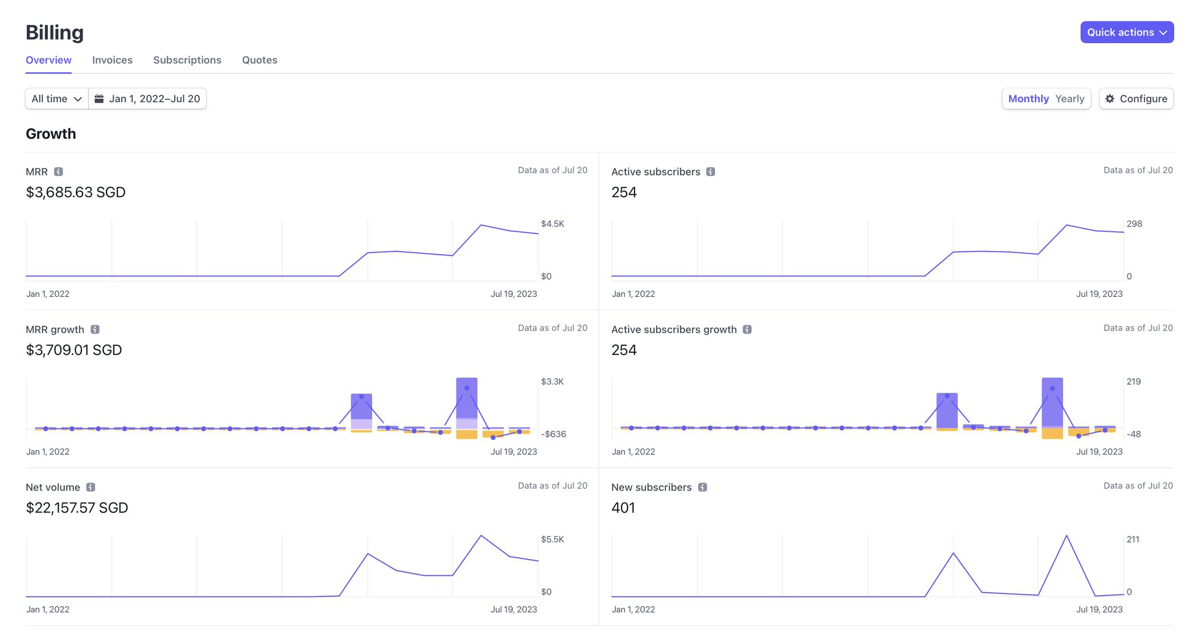Viewport: 1191px width, 642px height.
Task: Select the Monthly interval option
Action: [x=1028, y=99]
